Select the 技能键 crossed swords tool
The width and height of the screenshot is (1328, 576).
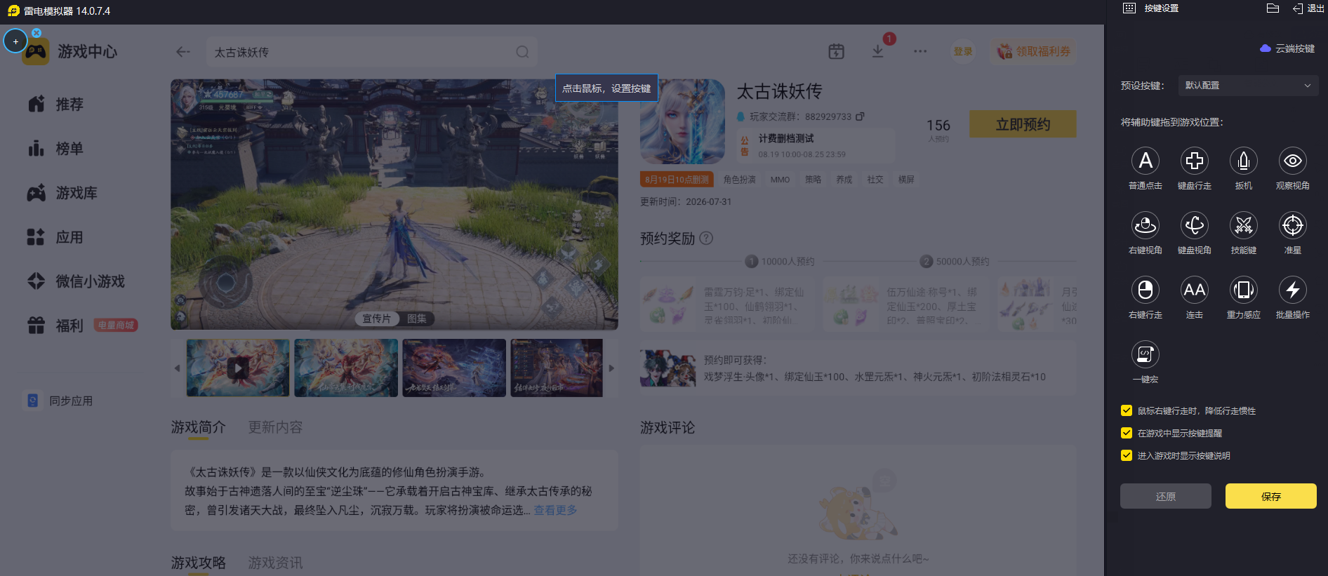click(x=1244, y=226)
